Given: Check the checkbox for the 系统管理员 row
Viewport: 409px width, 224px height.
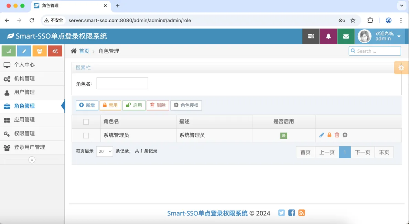Looking at the screenshot, I should 86,135.
